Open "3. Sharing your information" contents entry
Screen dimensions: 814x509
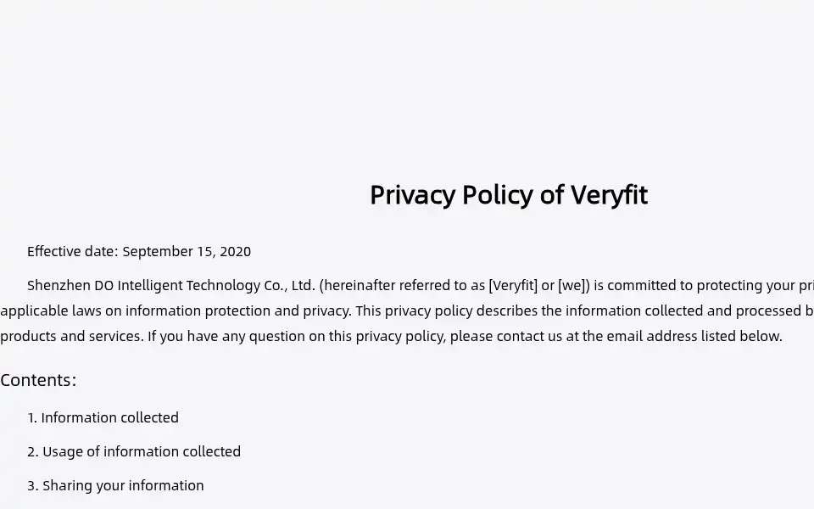pos(115,485)
